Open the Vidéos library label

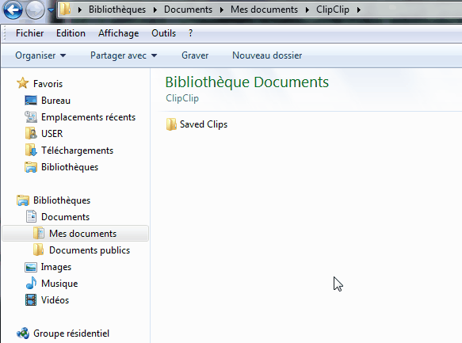pos(55,300)
